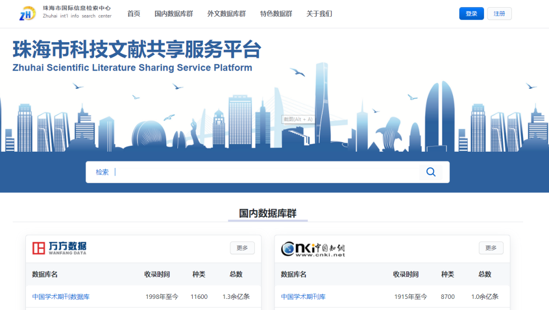
Task: Click the ZH site logo icon
Action: (27, 14)
